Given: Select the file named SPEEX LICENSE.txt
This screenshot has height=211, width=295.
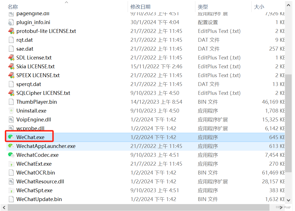Looking at the screenshot, I should [38, 75].
